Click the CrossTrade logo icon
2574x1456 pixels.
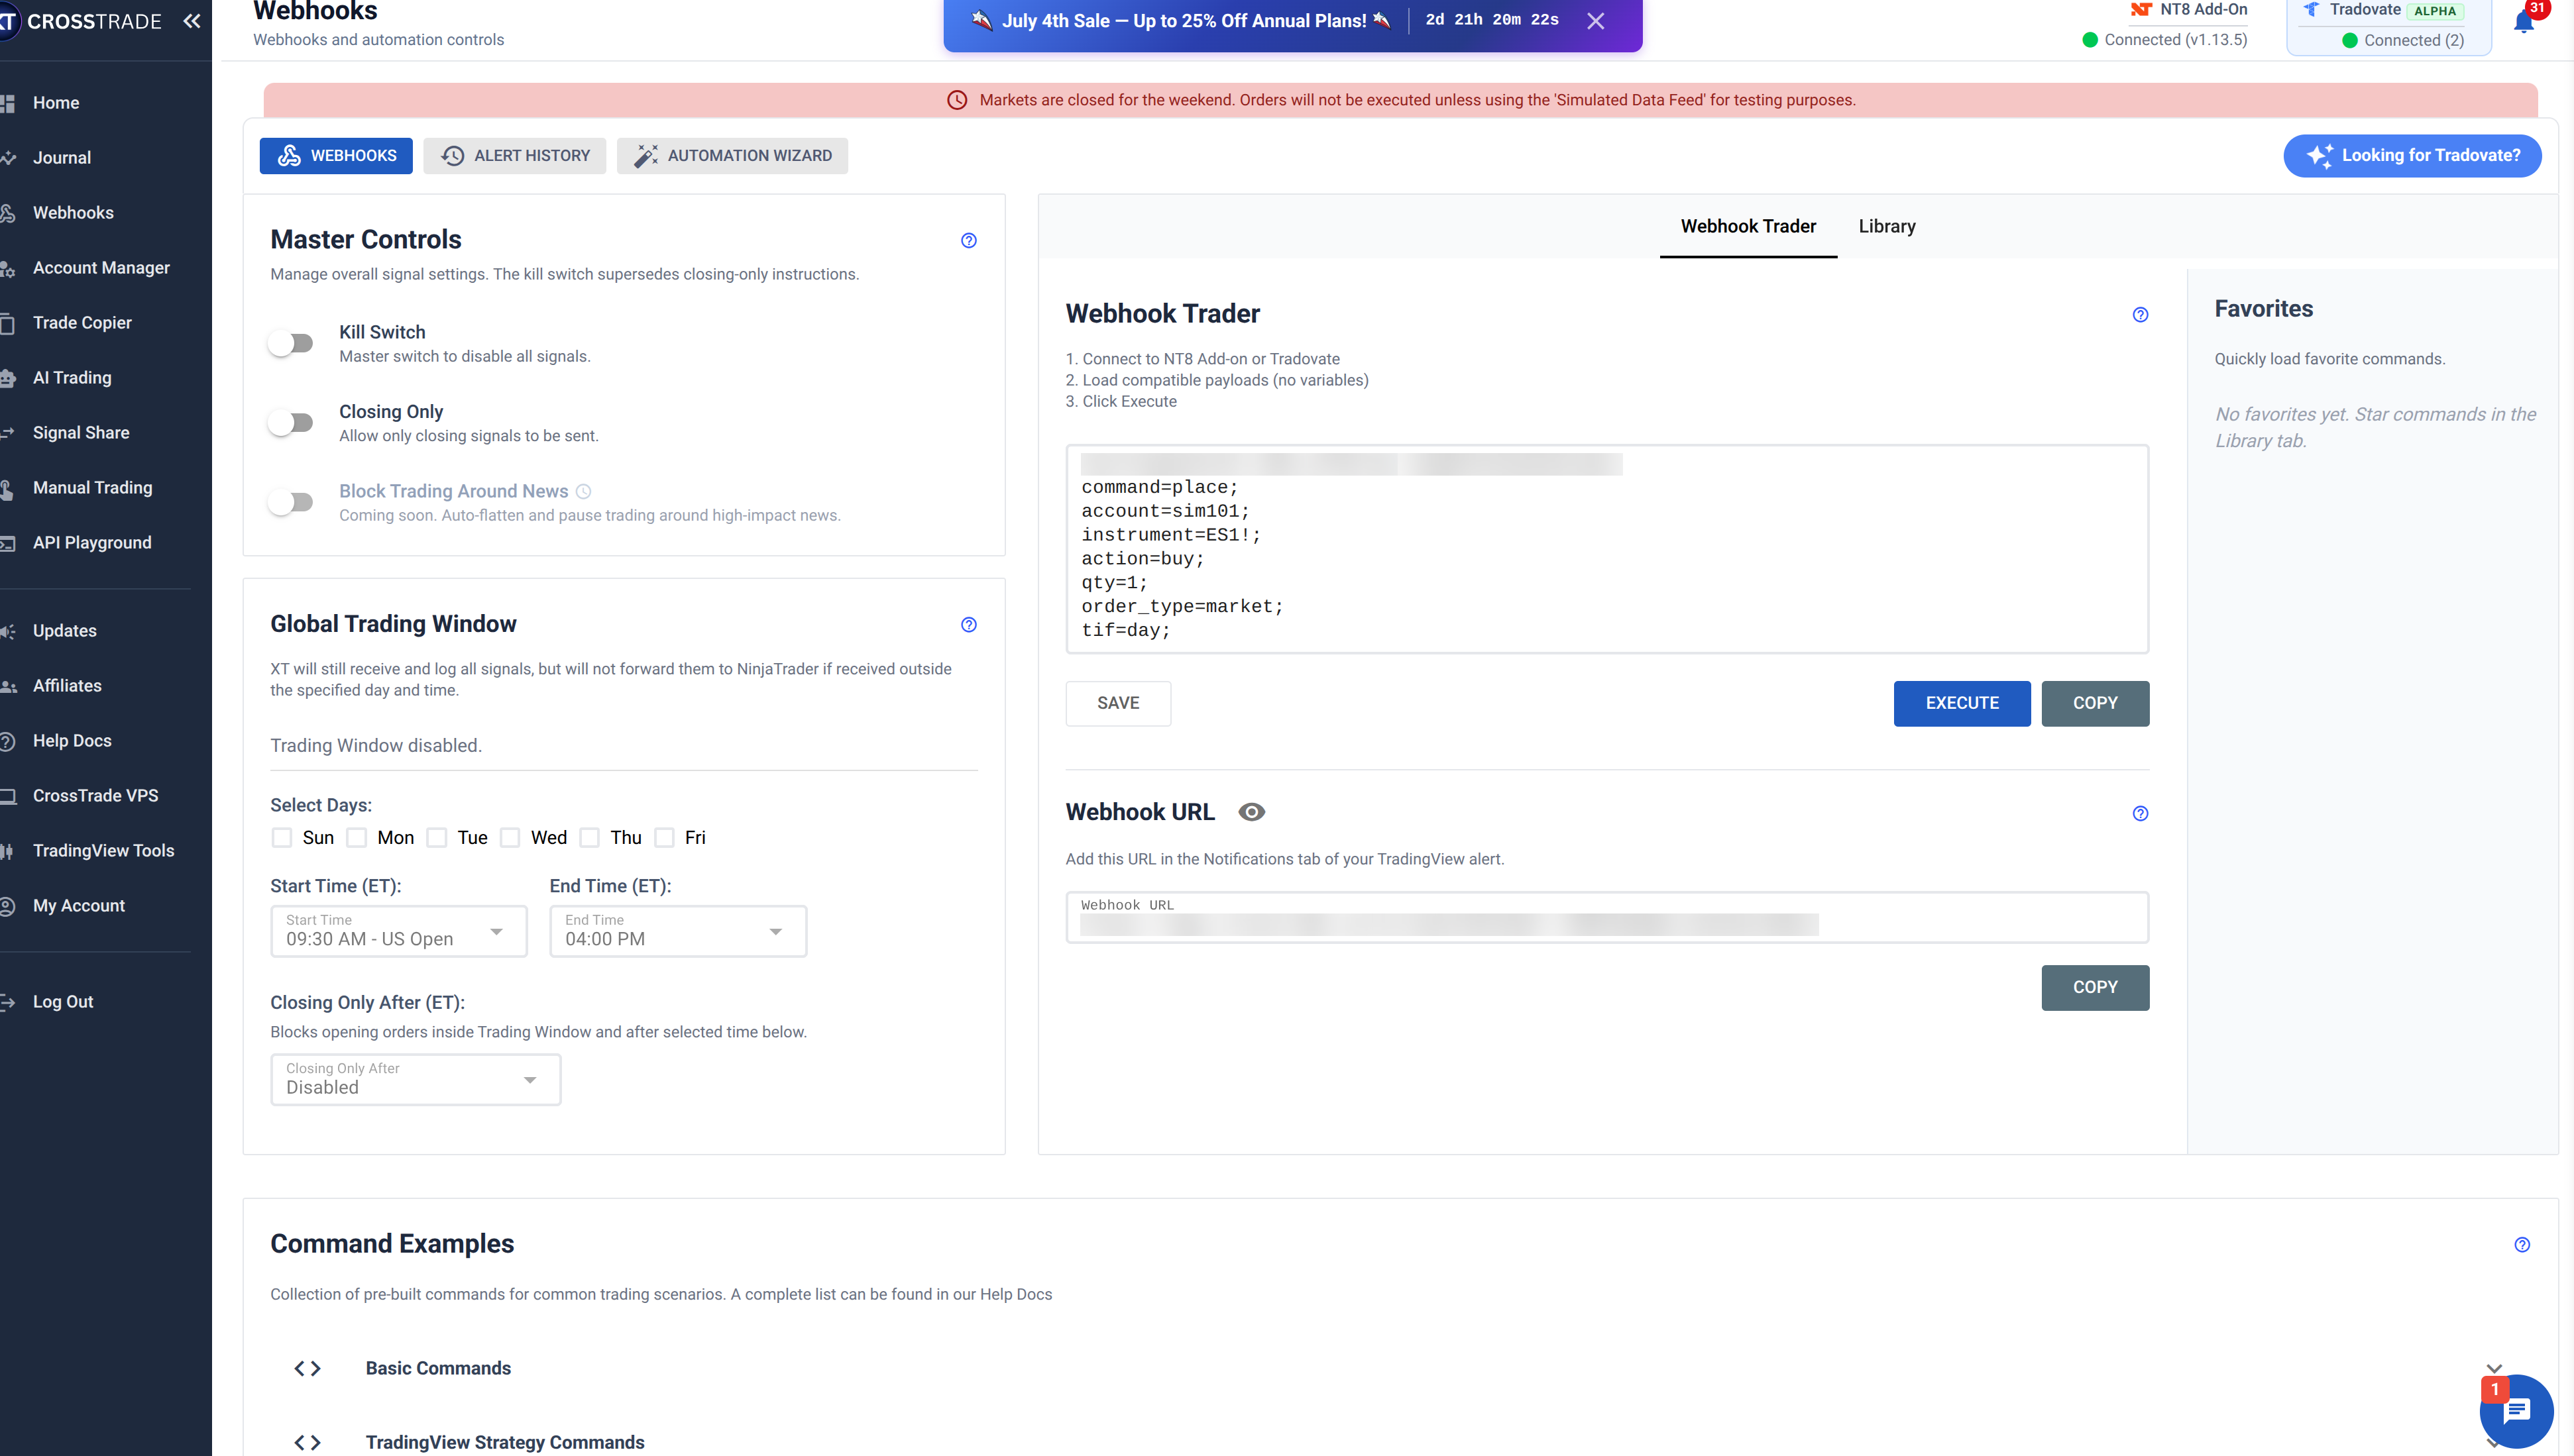(8, 21)
